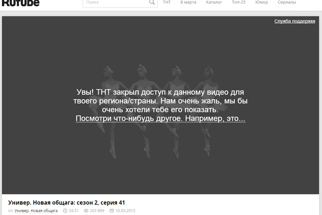Go to Каталог
This screenshot has height=215, width=322.
pyautogui.click(x=214, y=2)
